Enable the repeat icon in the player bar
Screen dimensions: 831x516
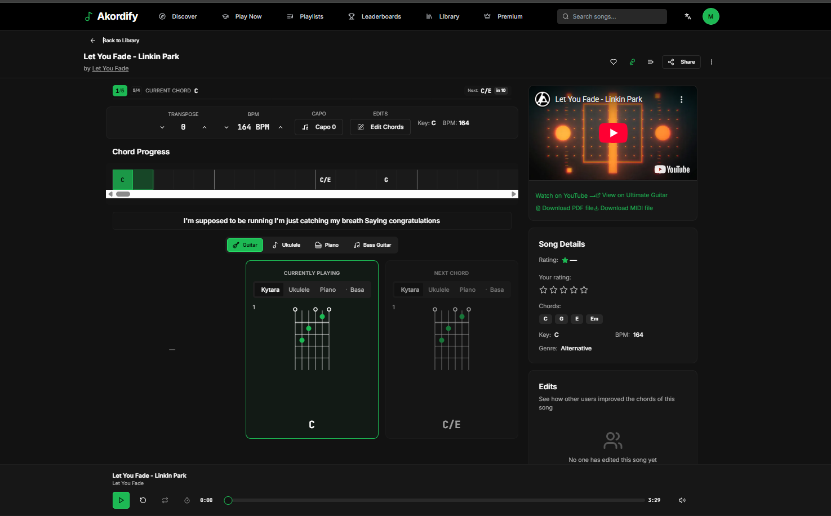pyautogui.click(x=165, y=500)
